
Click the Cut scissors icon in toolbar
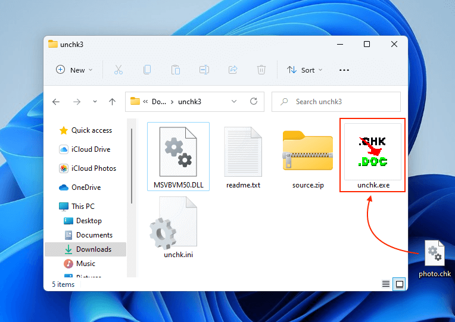pos(118,70)
